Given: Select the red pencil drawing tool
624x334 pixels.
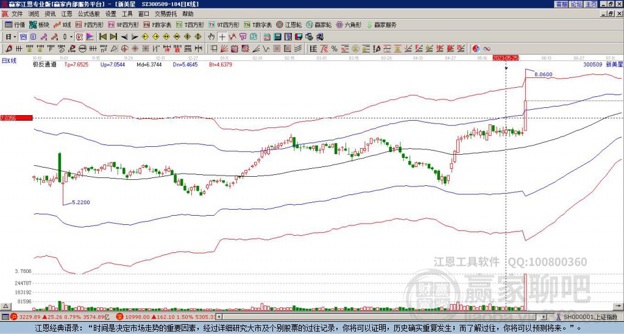Looking at the screenshot, I should click(x=8, y=49).
